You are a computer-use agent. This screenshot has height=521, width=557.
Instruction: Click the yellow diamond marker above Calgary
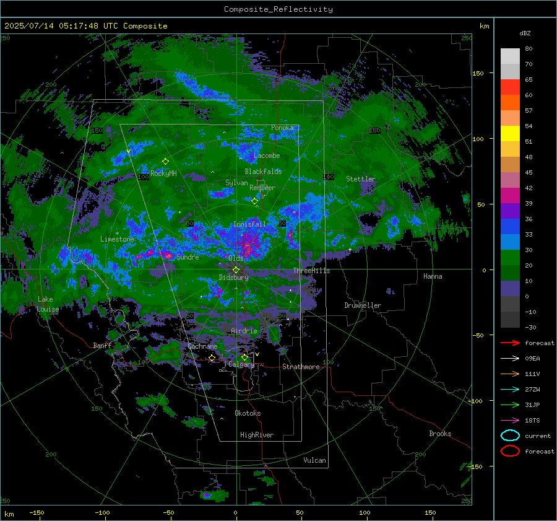click(244, 357)
